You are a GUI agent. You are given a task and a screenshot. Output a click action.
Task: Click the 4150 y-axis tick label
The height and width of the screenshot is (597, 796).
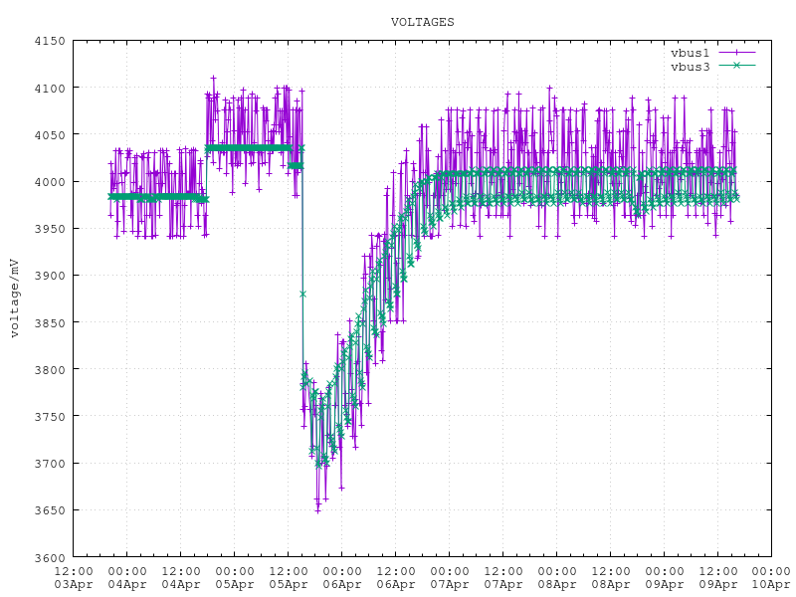tap(50, 42)
